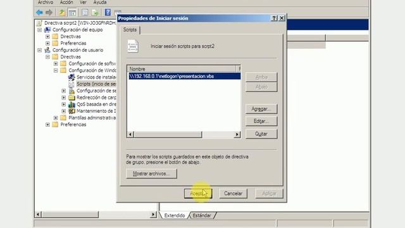Collapse the Configuración del equipo node
The height and width of the screenshot is (228, 405).
(39, 30)
